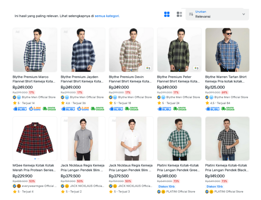Click Terjual 36 text on Jayden shirt
Screen dimensions: 261x200
(79, 103)
